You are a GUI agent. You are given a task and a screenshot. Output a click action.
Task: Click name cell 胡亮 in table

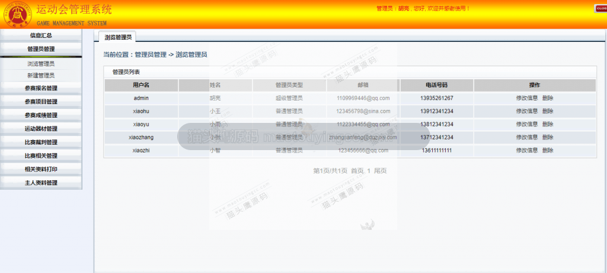click(x=215, y=98)
